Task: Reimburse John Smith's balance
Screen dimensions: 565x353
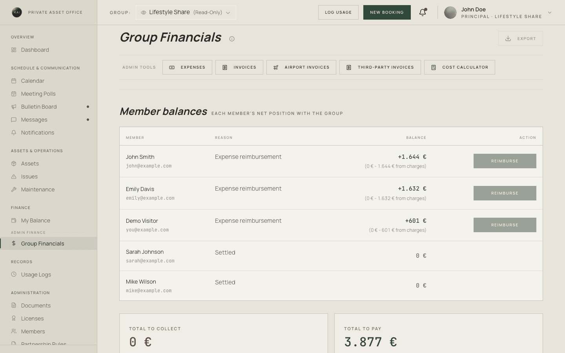Action: pyautogui.click(x=505, y=161)
